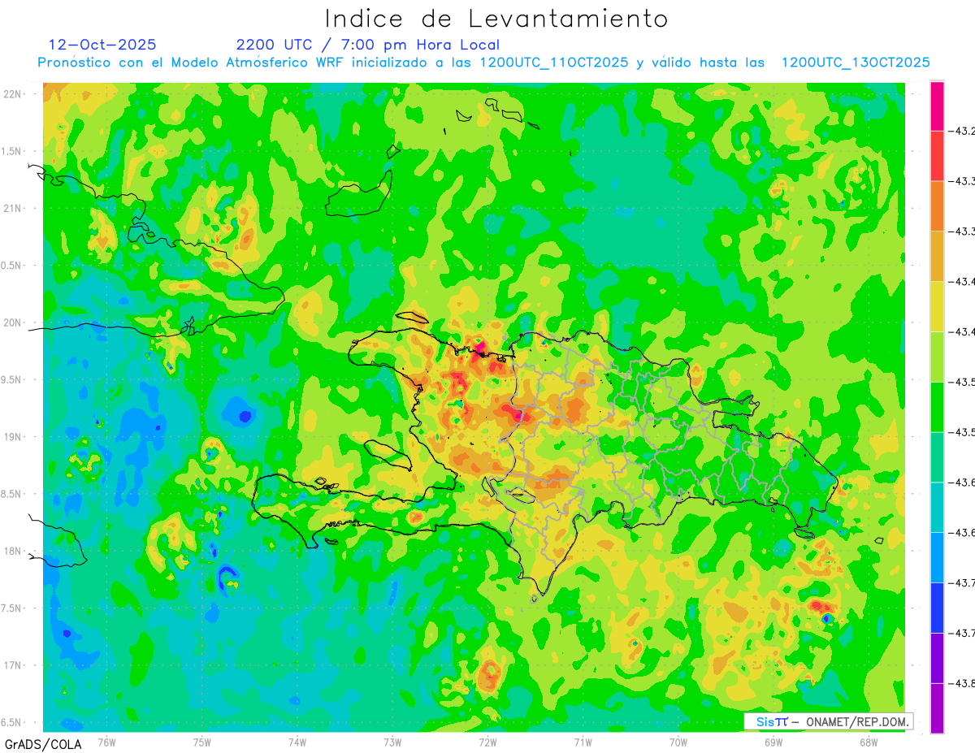Viewport: 975px width, 753px height.
Task: Pick the bottom purple swatch on the color scale
Action: coord(937,708)
